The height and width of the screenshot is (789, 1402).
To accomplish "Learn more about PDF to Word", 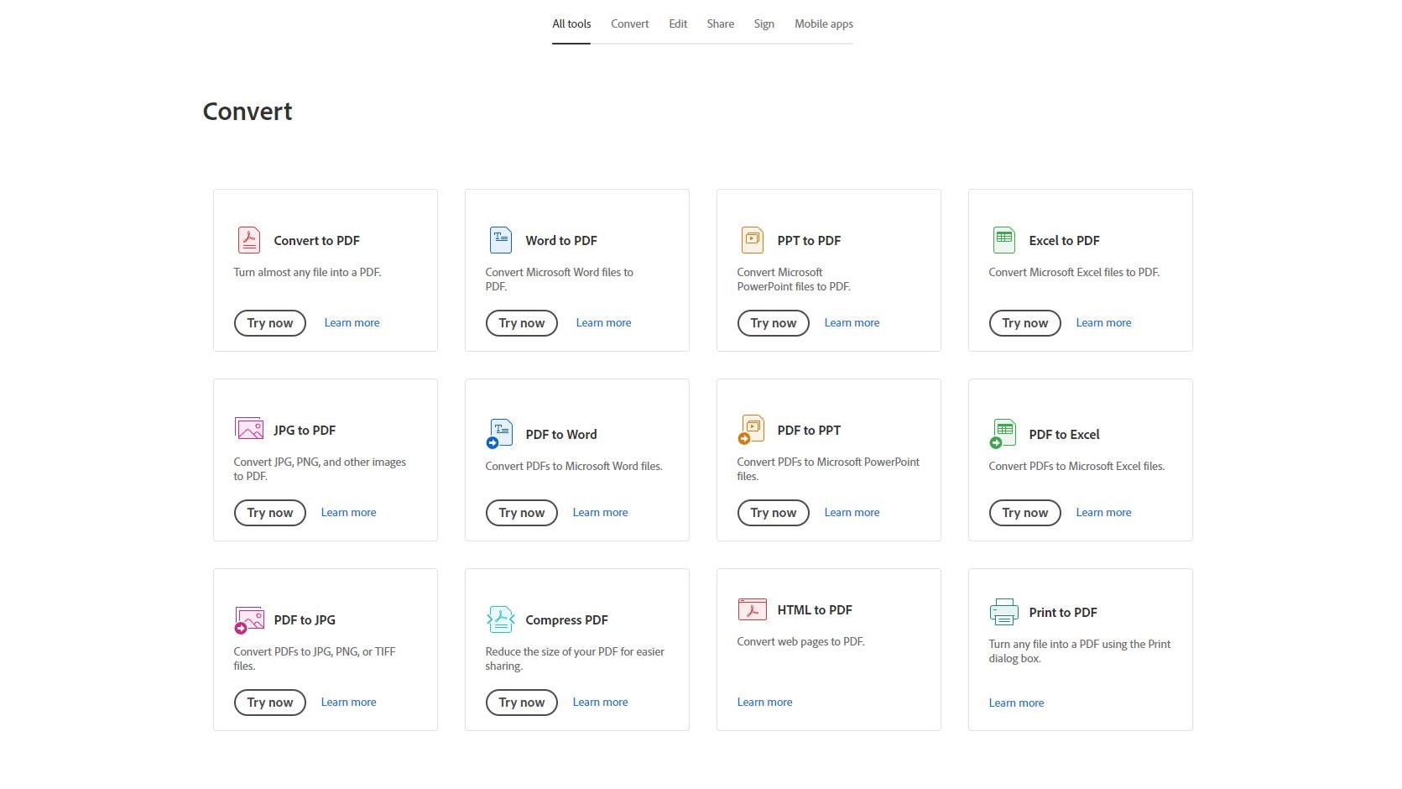I will (x=600, y=512).
